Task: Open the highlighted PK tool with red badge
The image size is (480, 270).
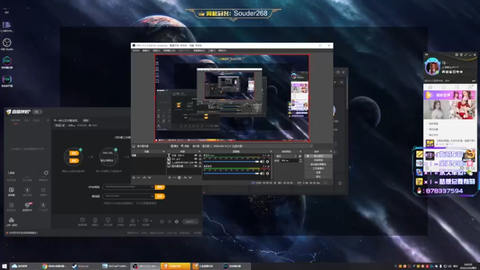Action: coord(28,206)
